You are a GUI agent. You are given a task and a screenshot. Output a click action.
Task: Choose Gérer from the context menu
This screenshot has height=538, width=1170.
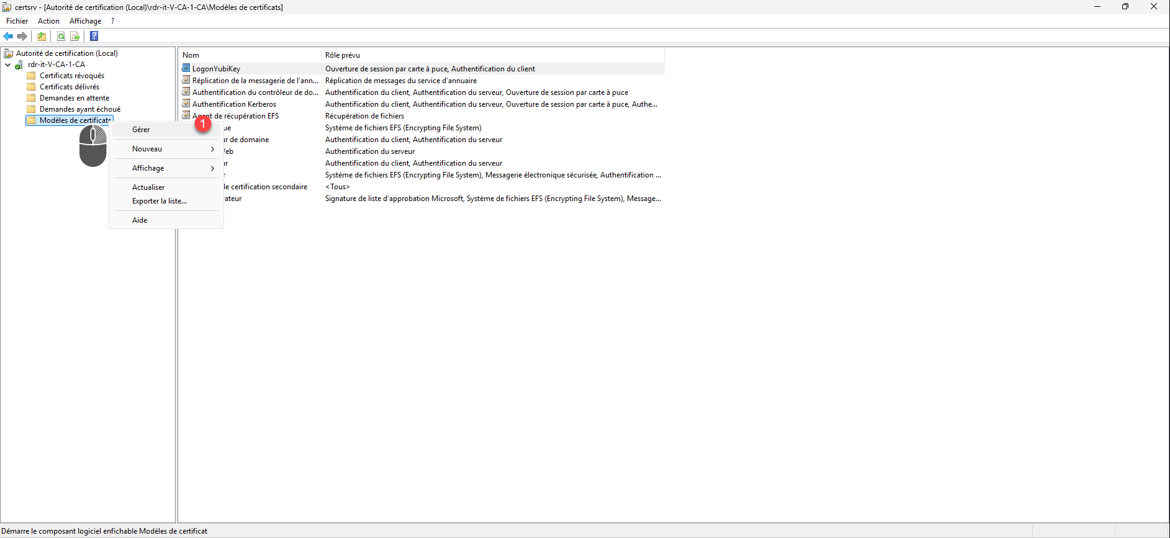(x=141, y=130)
